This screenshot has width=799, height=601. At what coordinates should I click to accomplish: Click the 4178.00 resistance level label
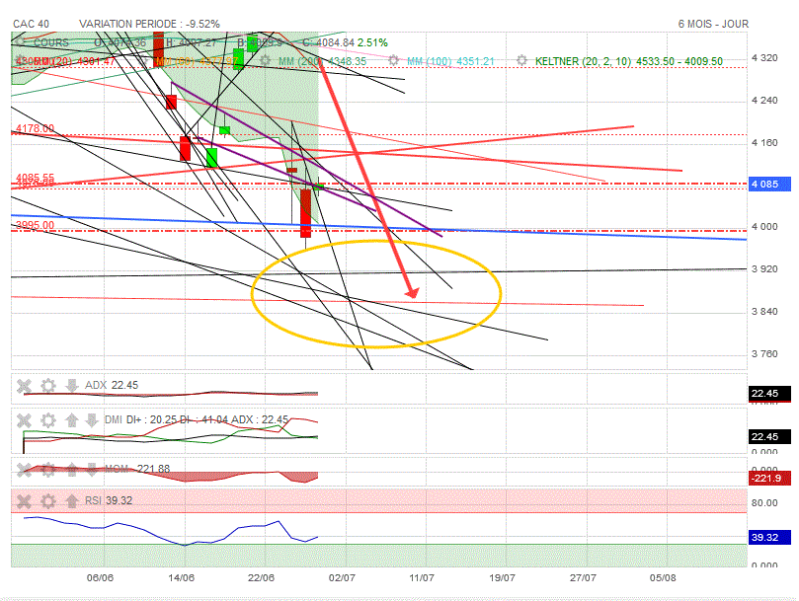pyautogui.click(x=35, y=128)
